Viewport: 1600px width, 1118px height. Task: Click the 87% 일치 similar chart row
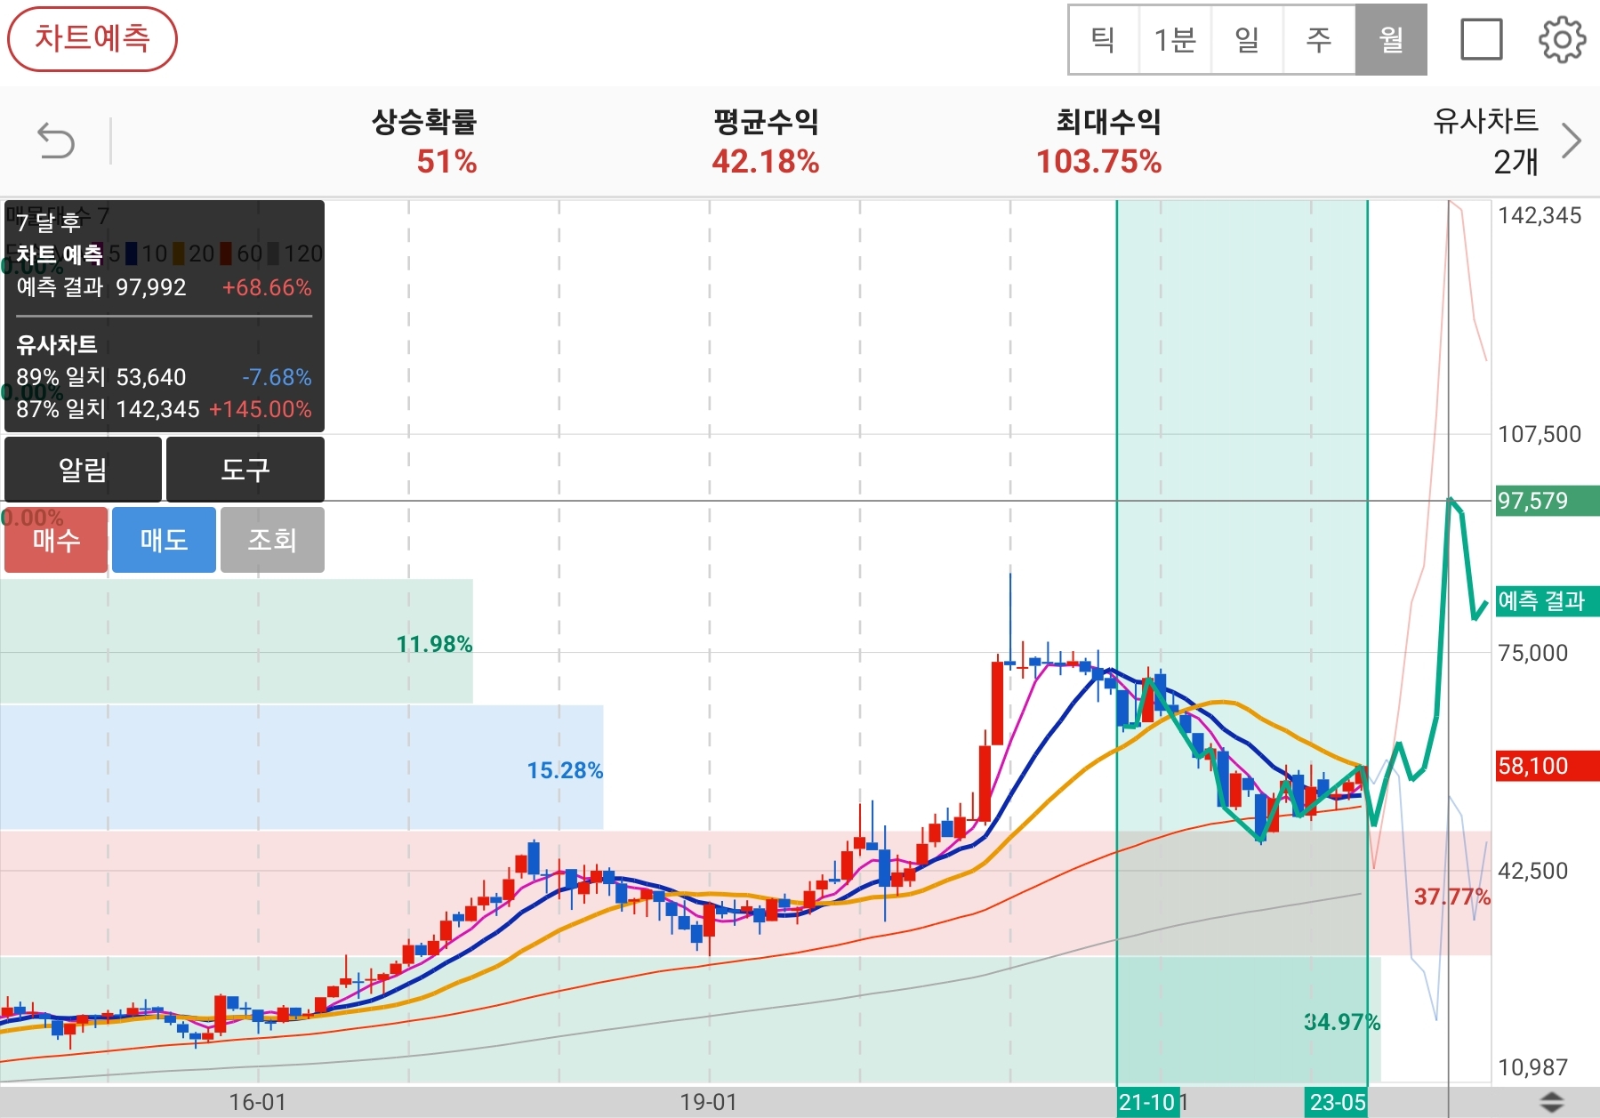click(165, 409)
